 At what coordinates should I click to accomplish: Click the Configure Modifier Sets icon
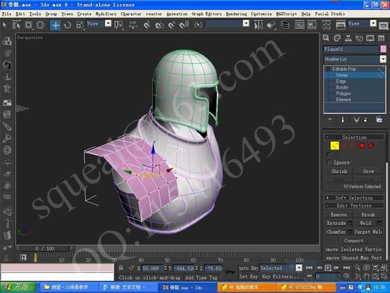pos(379,120)
